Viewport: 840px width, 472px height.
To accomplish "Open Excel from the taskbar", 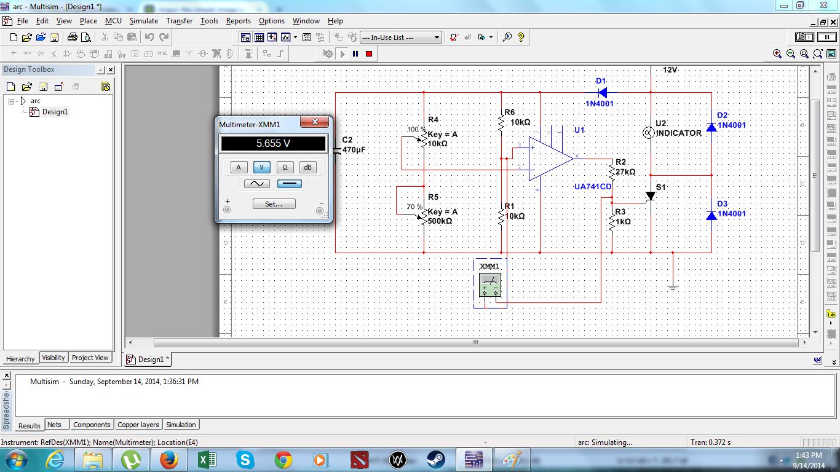I will tap(207, 459).
